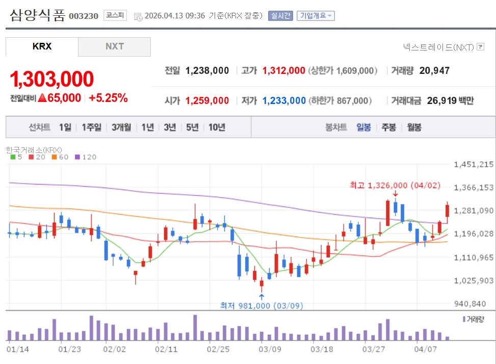Click the 코스피 market badge

pos(115,15)
